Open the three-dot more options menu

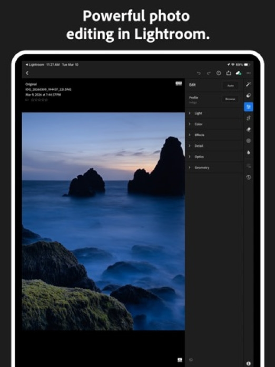click(x=248, y=73)
